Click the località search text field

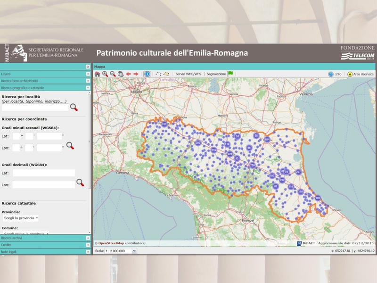click(x=35, y=108)
